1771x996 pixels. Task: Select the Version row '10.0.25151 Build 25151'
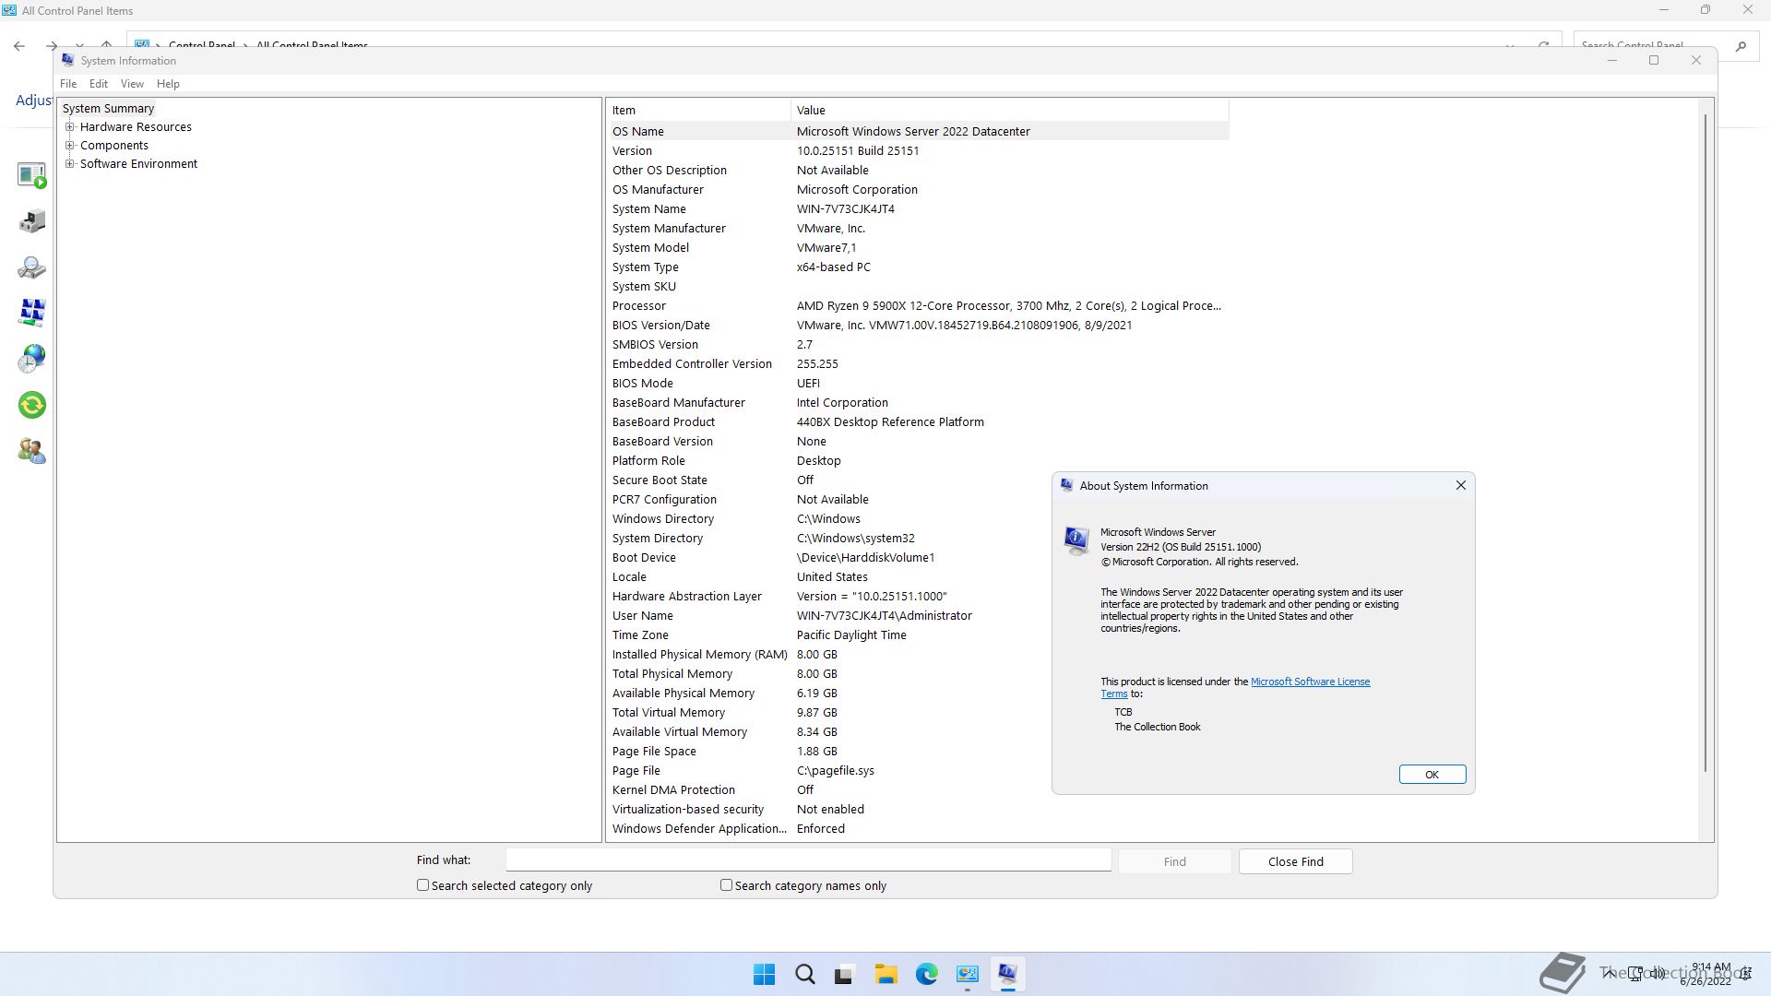coord(918,150)
